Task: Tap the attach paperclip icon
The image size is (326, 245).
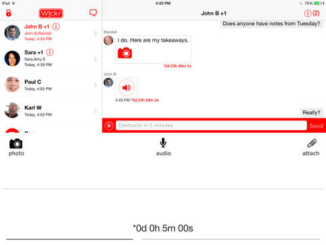Action: pos(312,144)
